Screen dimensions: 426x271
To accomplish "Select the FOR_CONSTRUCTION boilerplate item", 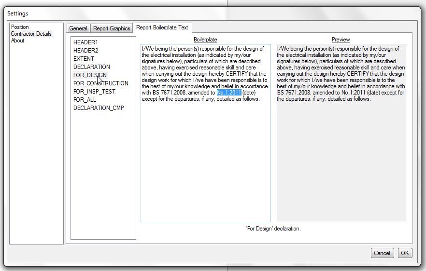I will point(101,83).
